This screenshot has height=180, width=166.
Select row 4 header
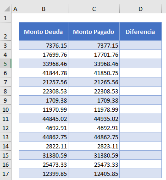click(6, 55)
